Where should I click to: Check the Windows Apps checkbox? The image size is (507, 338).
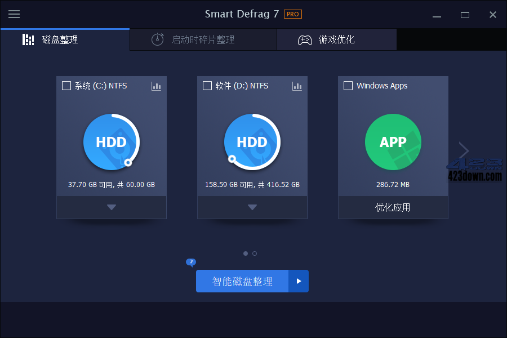(x=348, y=86)
